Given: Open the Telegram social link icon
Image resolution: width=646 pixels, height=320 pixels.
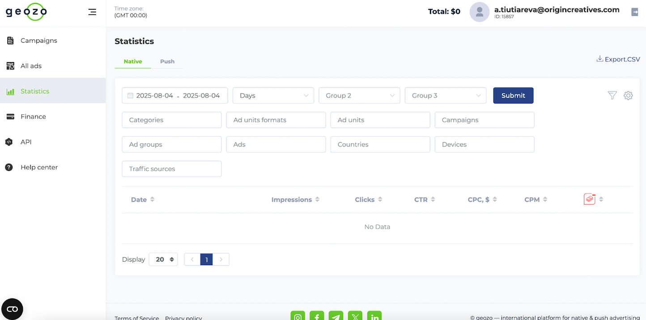Looking at the screenshot, I should tap(336, 316).
